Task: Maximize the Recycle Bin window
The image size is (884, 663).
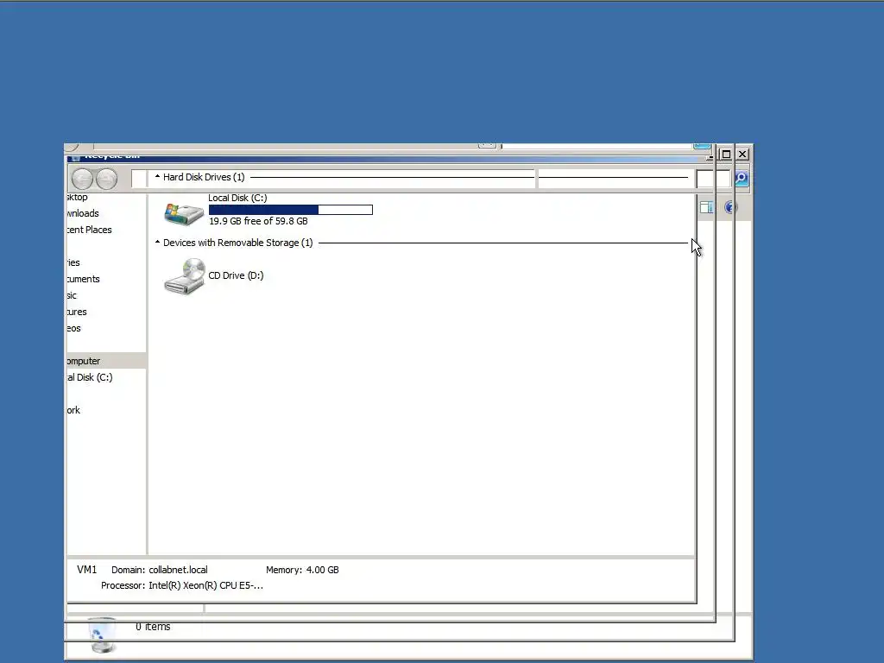Action: (x=726, y=154)
